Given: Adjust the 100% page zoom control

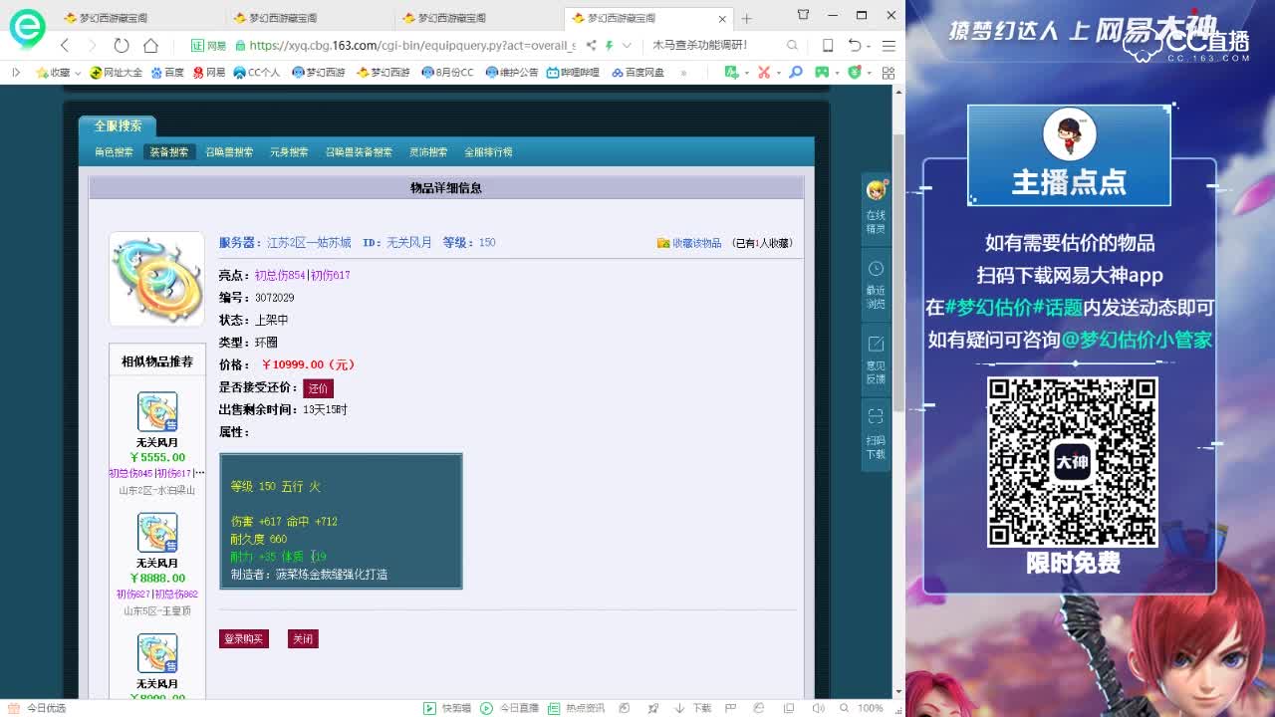Looking at the screenshot, I should click(x=871, y=707).
